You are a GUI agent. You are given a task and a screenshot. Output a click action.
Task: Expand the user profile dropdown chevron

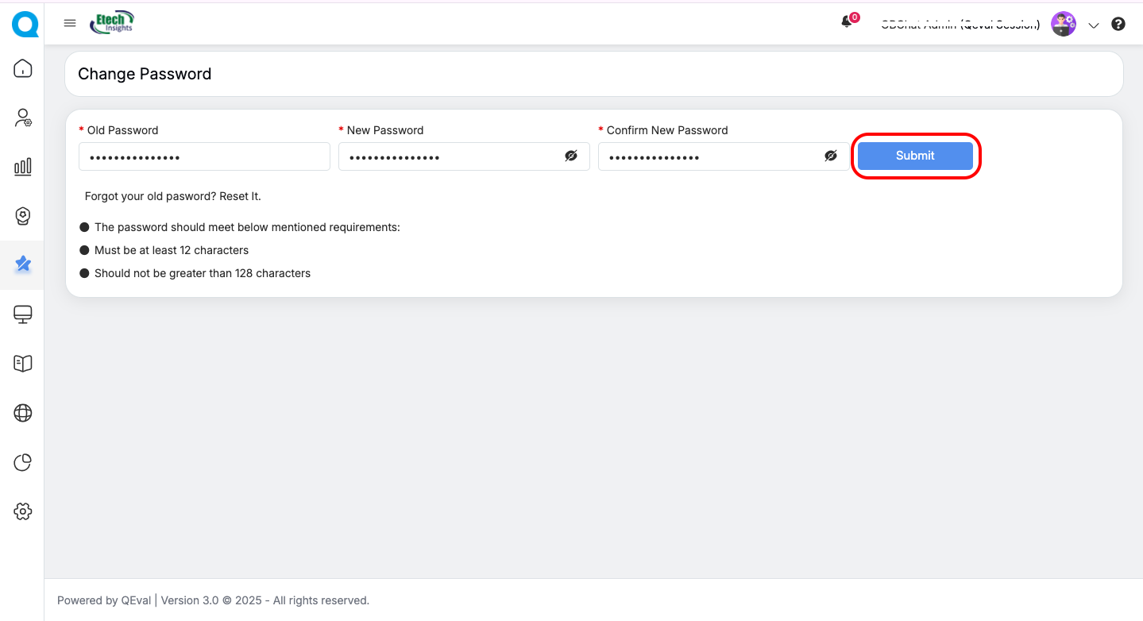(x=1094, y=25)
